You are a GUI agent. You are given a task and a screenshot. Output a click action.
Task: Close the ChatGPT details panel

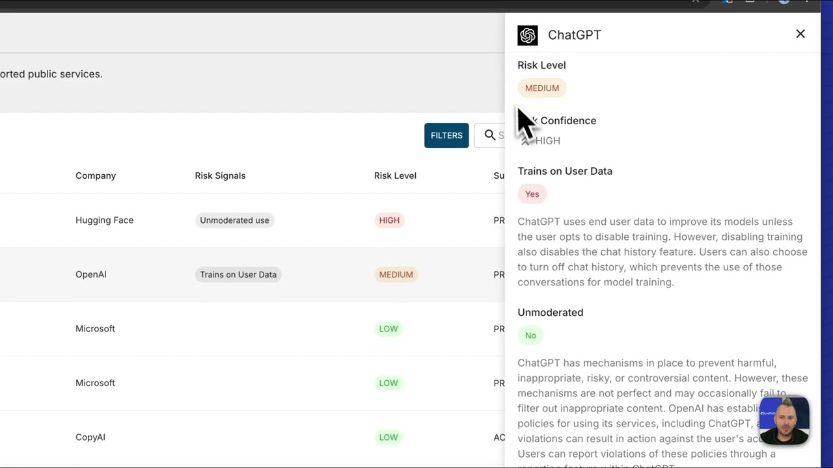point(800,34)
